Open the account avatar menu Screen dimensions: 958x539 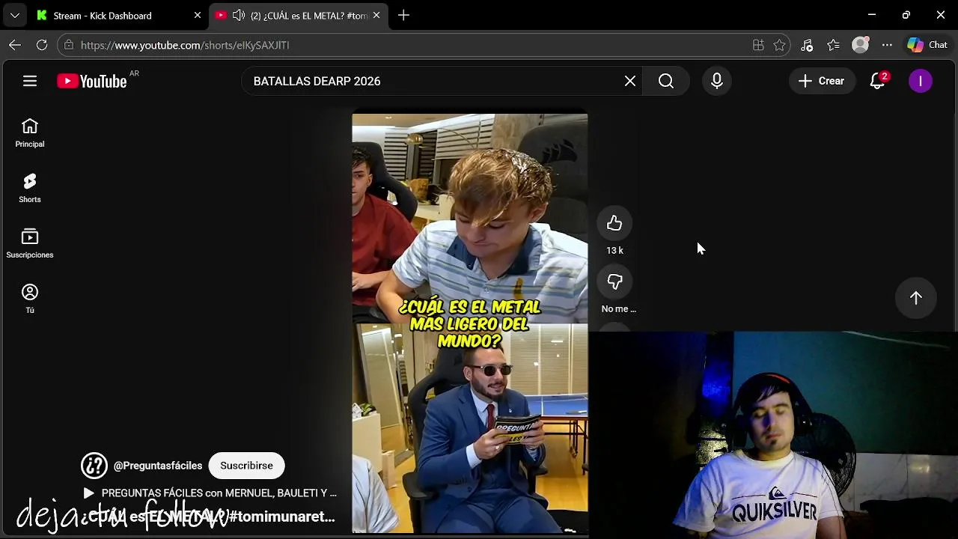[x=921, y=81]
